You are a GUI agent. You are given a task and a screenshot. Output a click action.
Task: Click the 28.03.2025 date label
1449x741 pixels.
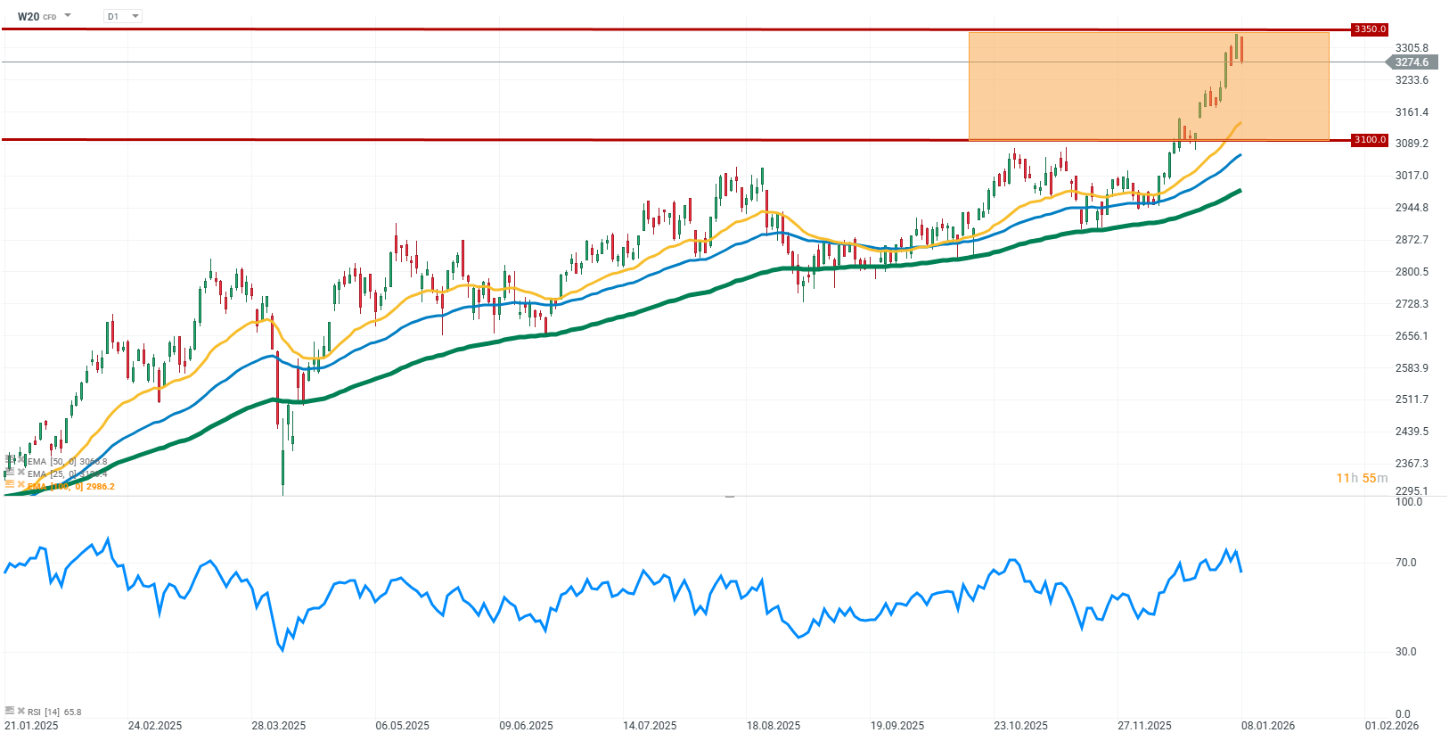coord(279,725)
